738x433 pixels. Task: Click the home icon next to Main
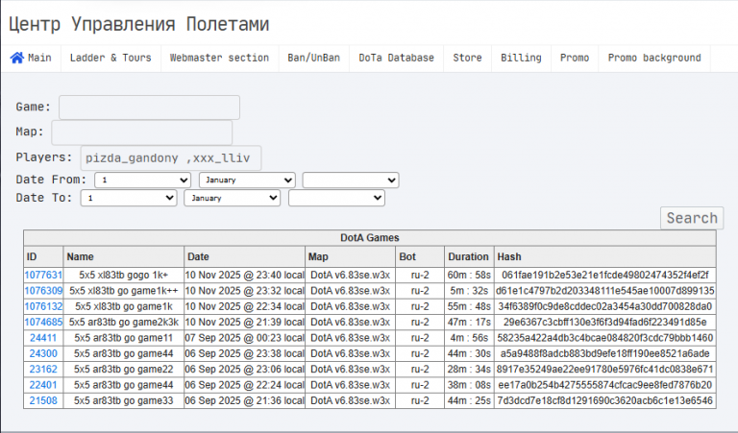pyautogui.click(x=17, y=58)
